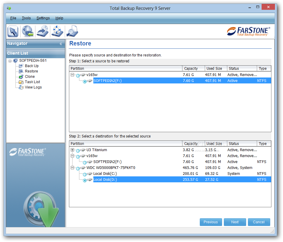283x242 pixels.
Task: Click the Restore icon in Client List
Action: coord(21,71)
